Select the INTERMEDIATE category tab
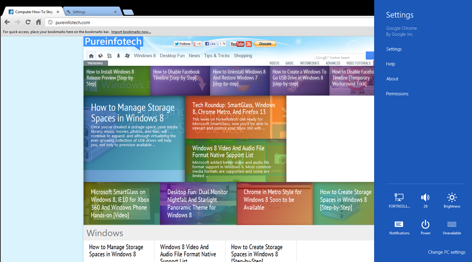Viewport: 472px width, 262px height. (x=310, y=63)
